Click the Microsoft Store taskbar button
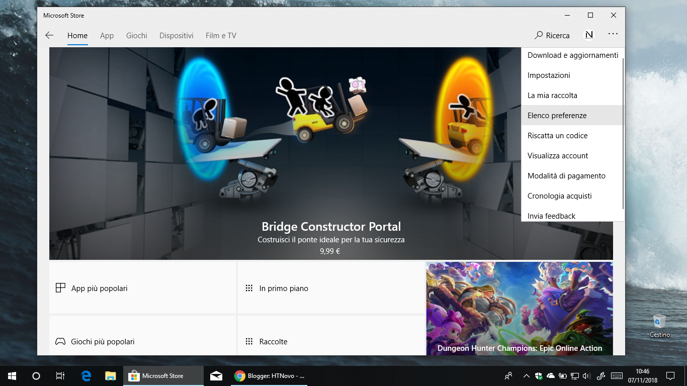Viewport: 687px width, 386px height. pos(163,376)
